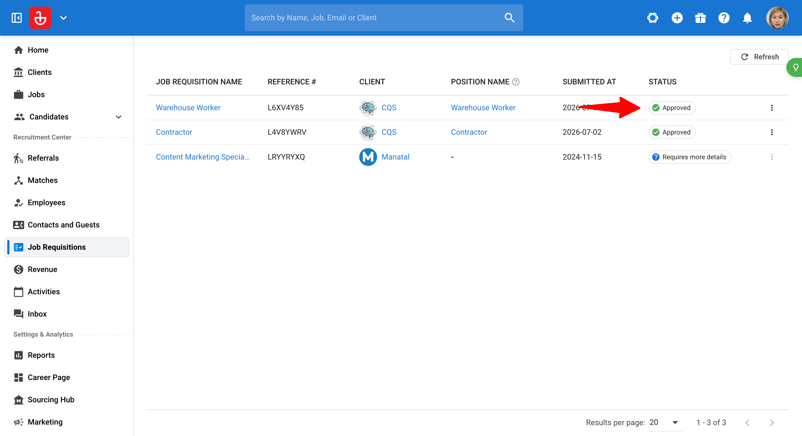Open the workspace switcher dropdown arrow
802x436 pixels.
tap(63, 18)
